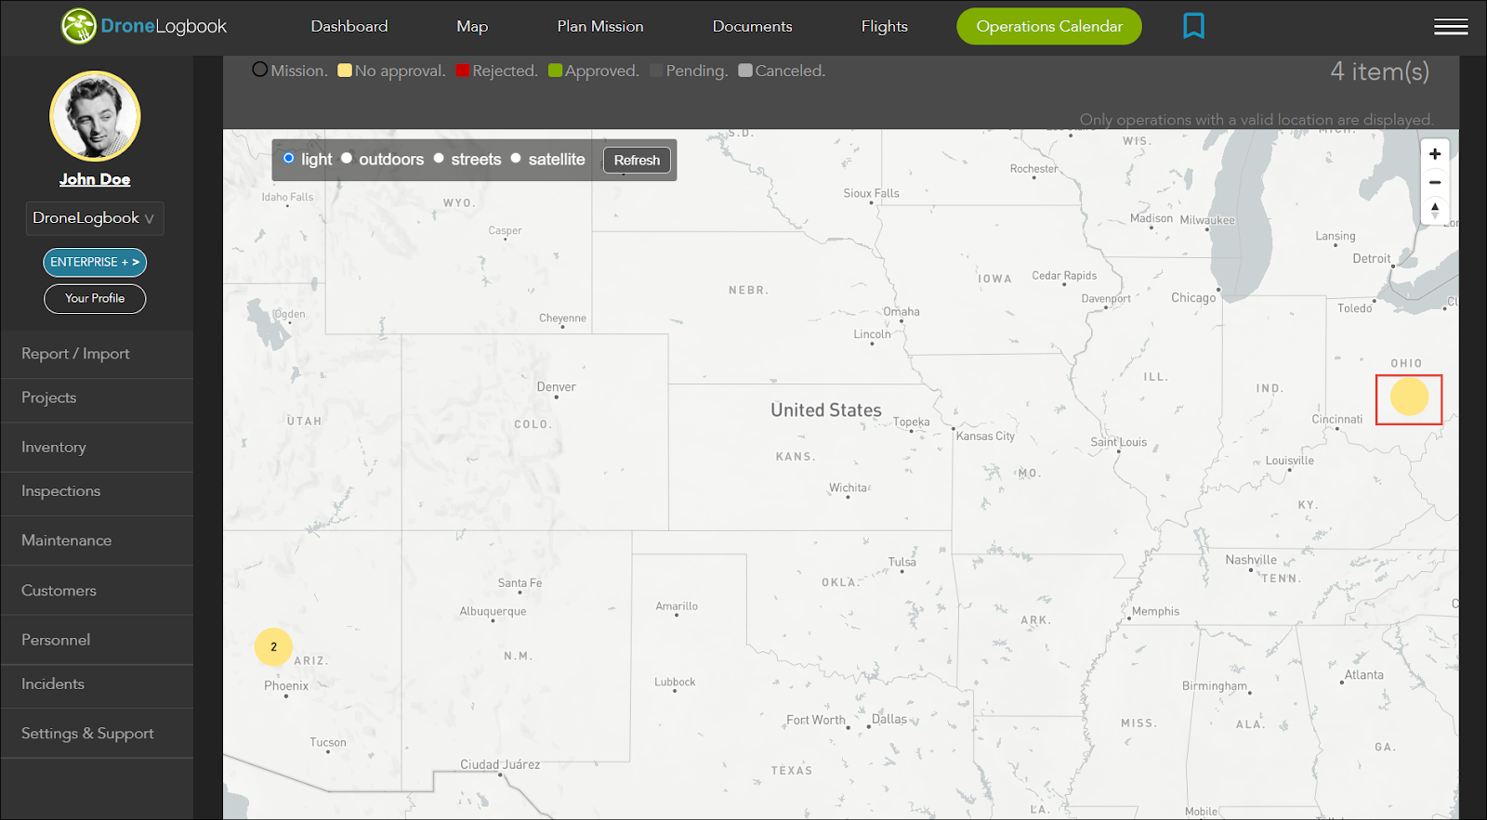Go to Map in top navigation
The image size is (1487, 820).
tap(472, 26)
